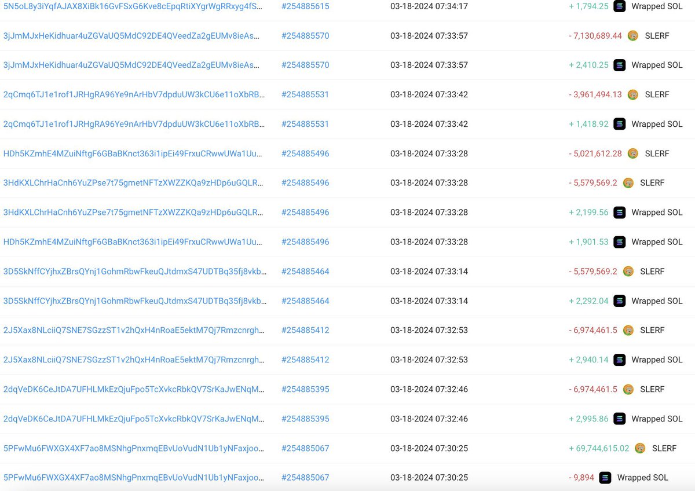Open transaction slot #254885067
695x491 pixels.
(x=305, y=448)
